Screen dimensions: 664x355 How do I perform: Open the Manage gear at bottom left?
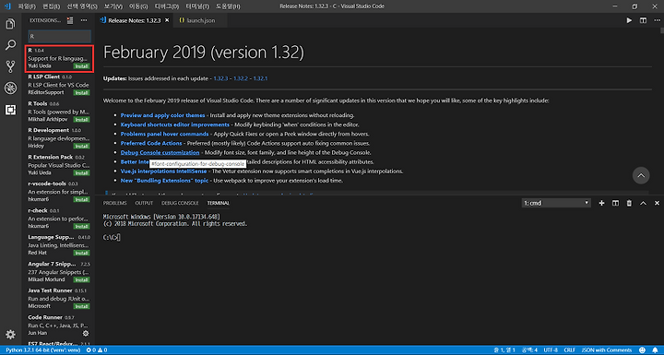tap(10, 334)
